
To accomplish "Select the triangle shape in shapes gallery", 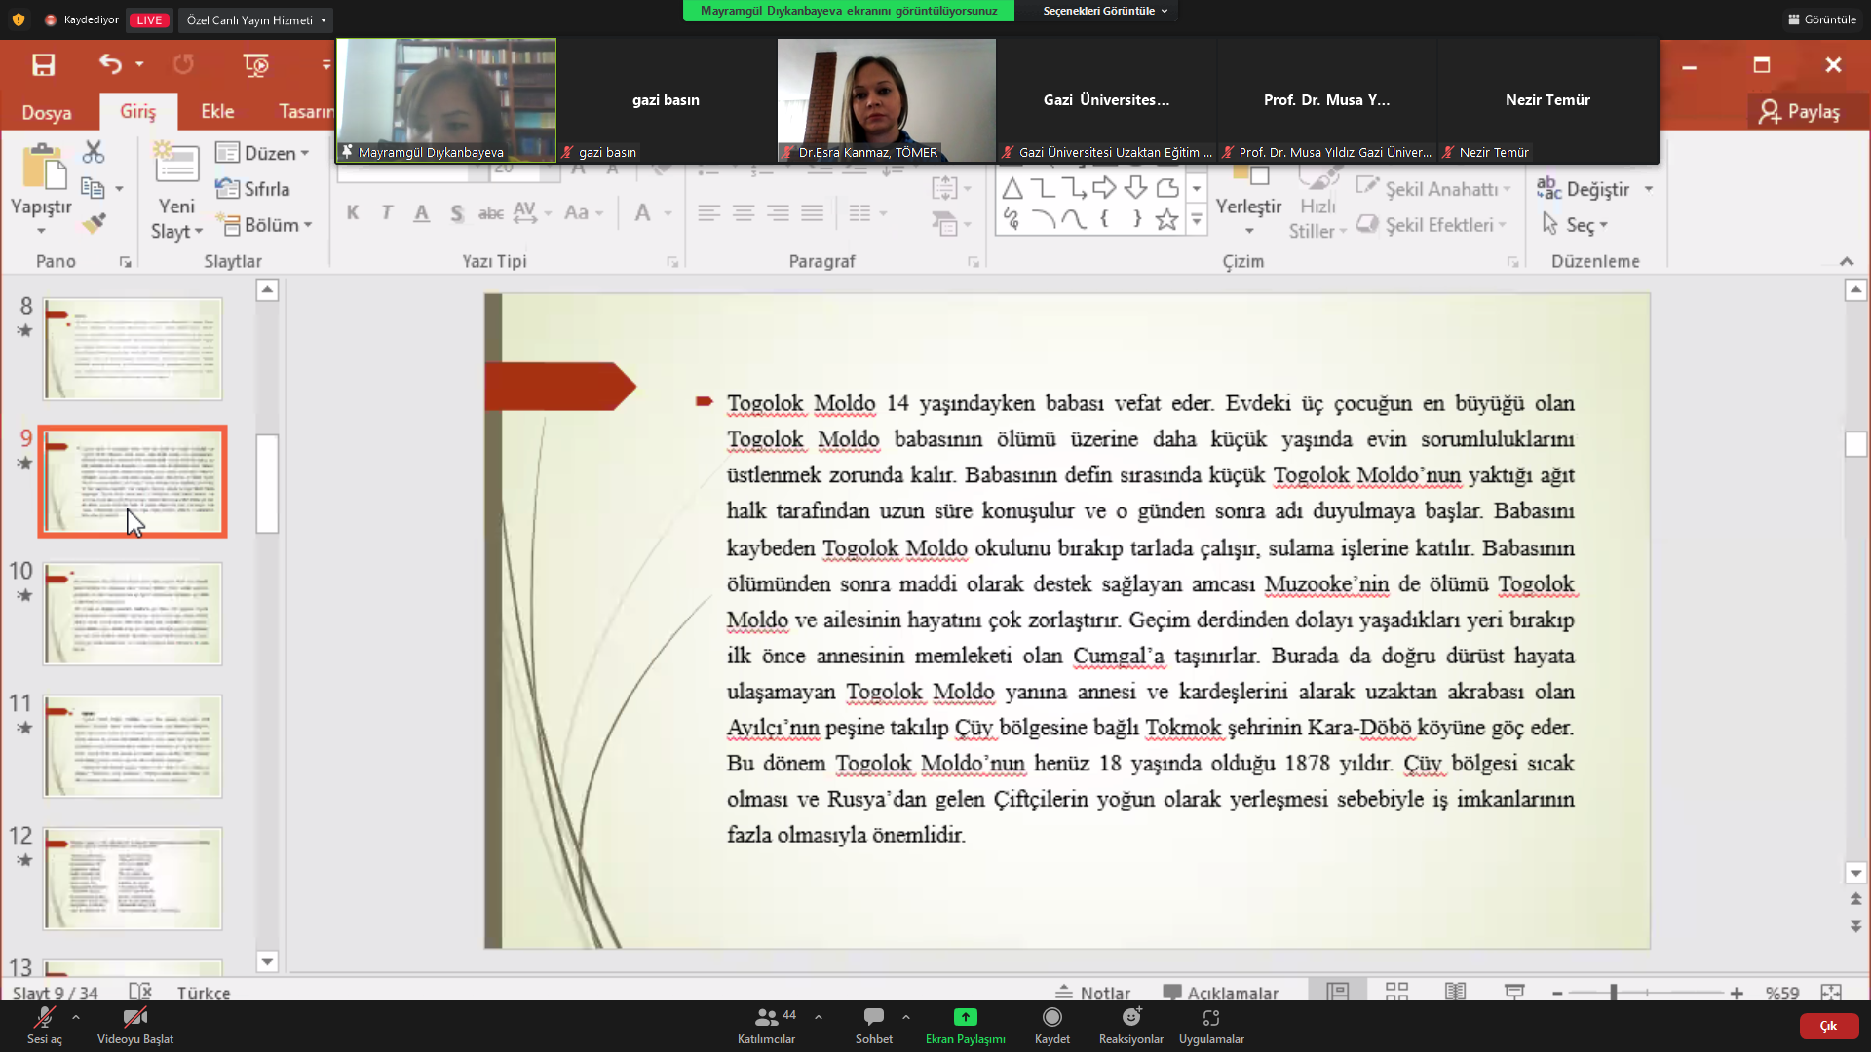I will pos(1012,188).
